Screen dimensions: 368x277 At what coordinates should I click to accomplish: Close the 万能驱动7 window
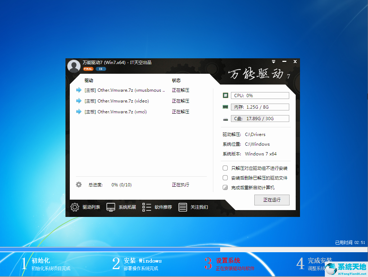(x=295, y=62)
